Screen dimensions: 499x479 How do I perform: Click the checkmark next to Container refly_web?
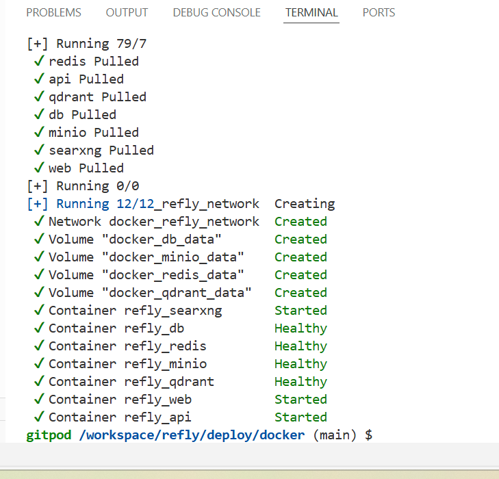pyautogui.click(x=39, y=400)
